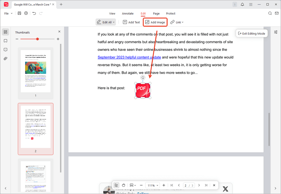Open the September 2023 helpful content update link
Image resolution: width=281 pixels, height=194 pixels.
129,57
